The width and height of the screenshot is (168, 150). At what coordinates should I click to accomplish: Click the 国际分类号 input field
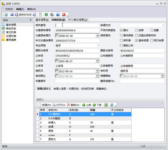[x=77, y=51]
